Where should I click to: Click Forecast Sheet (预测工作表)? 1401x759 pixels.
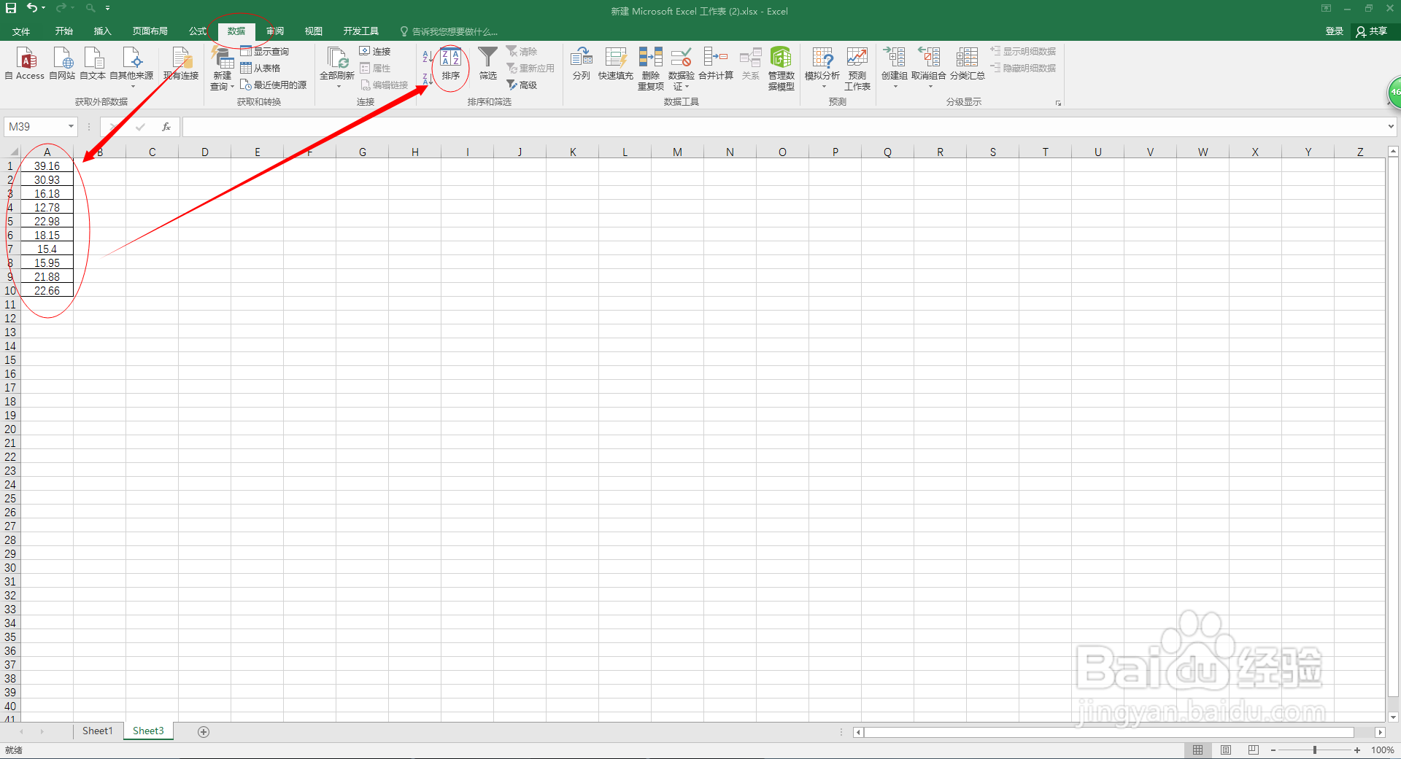(x=857, y=68)
